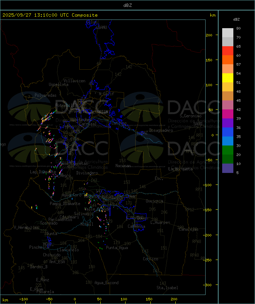Click the tan 45-48 dBZ legend swatch
Image resolution: width=255 pixels, height=304 pixels.
(x=228, y=96)
